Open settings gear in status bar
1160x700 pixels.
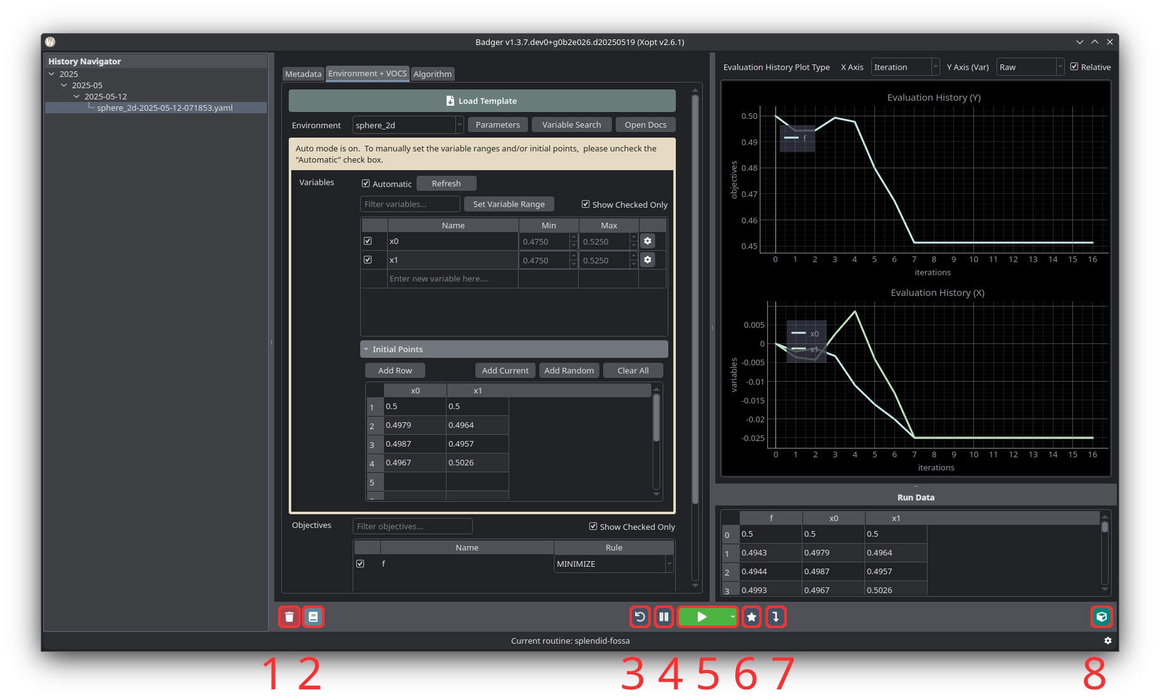click(x=1107, y=641)
